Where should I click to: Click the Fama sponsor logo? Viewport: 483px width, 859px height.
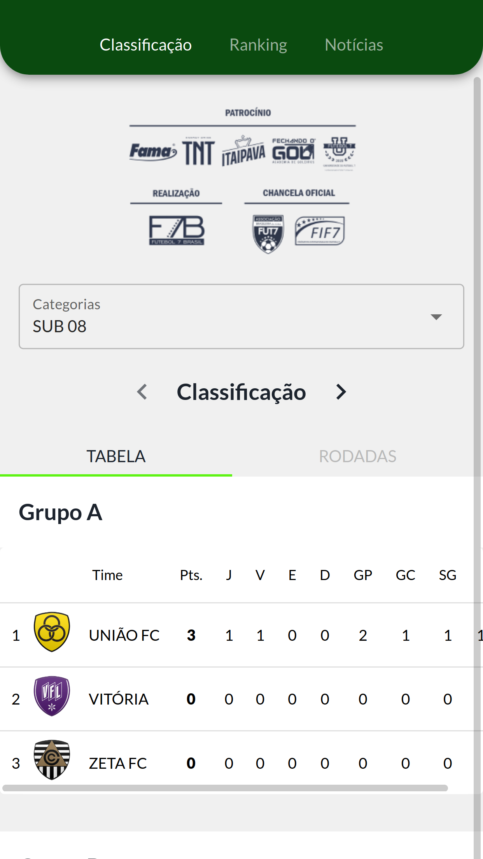pyautogui.click(x=153, y=152)
